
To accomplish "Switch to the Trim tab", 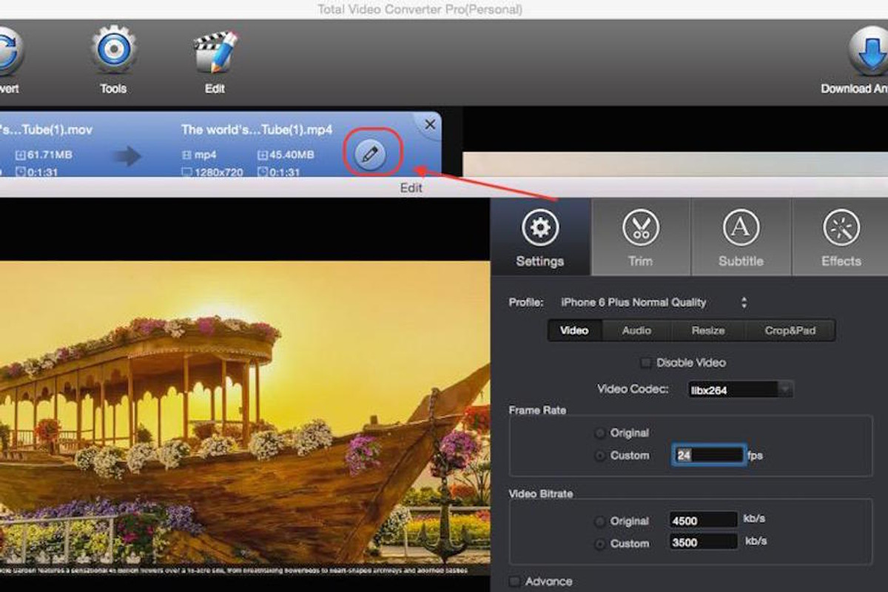I will pyautogui.click(x=641, y=237).
